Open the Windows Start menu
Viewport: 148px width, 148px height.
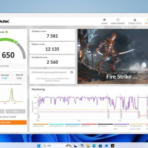click(x=38, y=146)
